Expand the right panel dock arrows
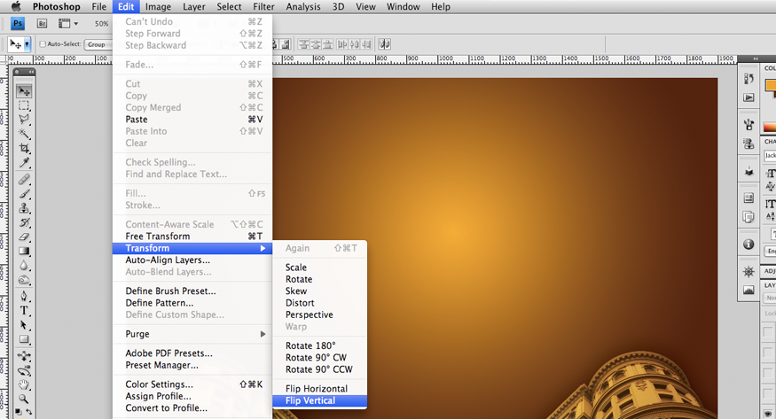Screen dimensions: 776x419 point(756,58)
